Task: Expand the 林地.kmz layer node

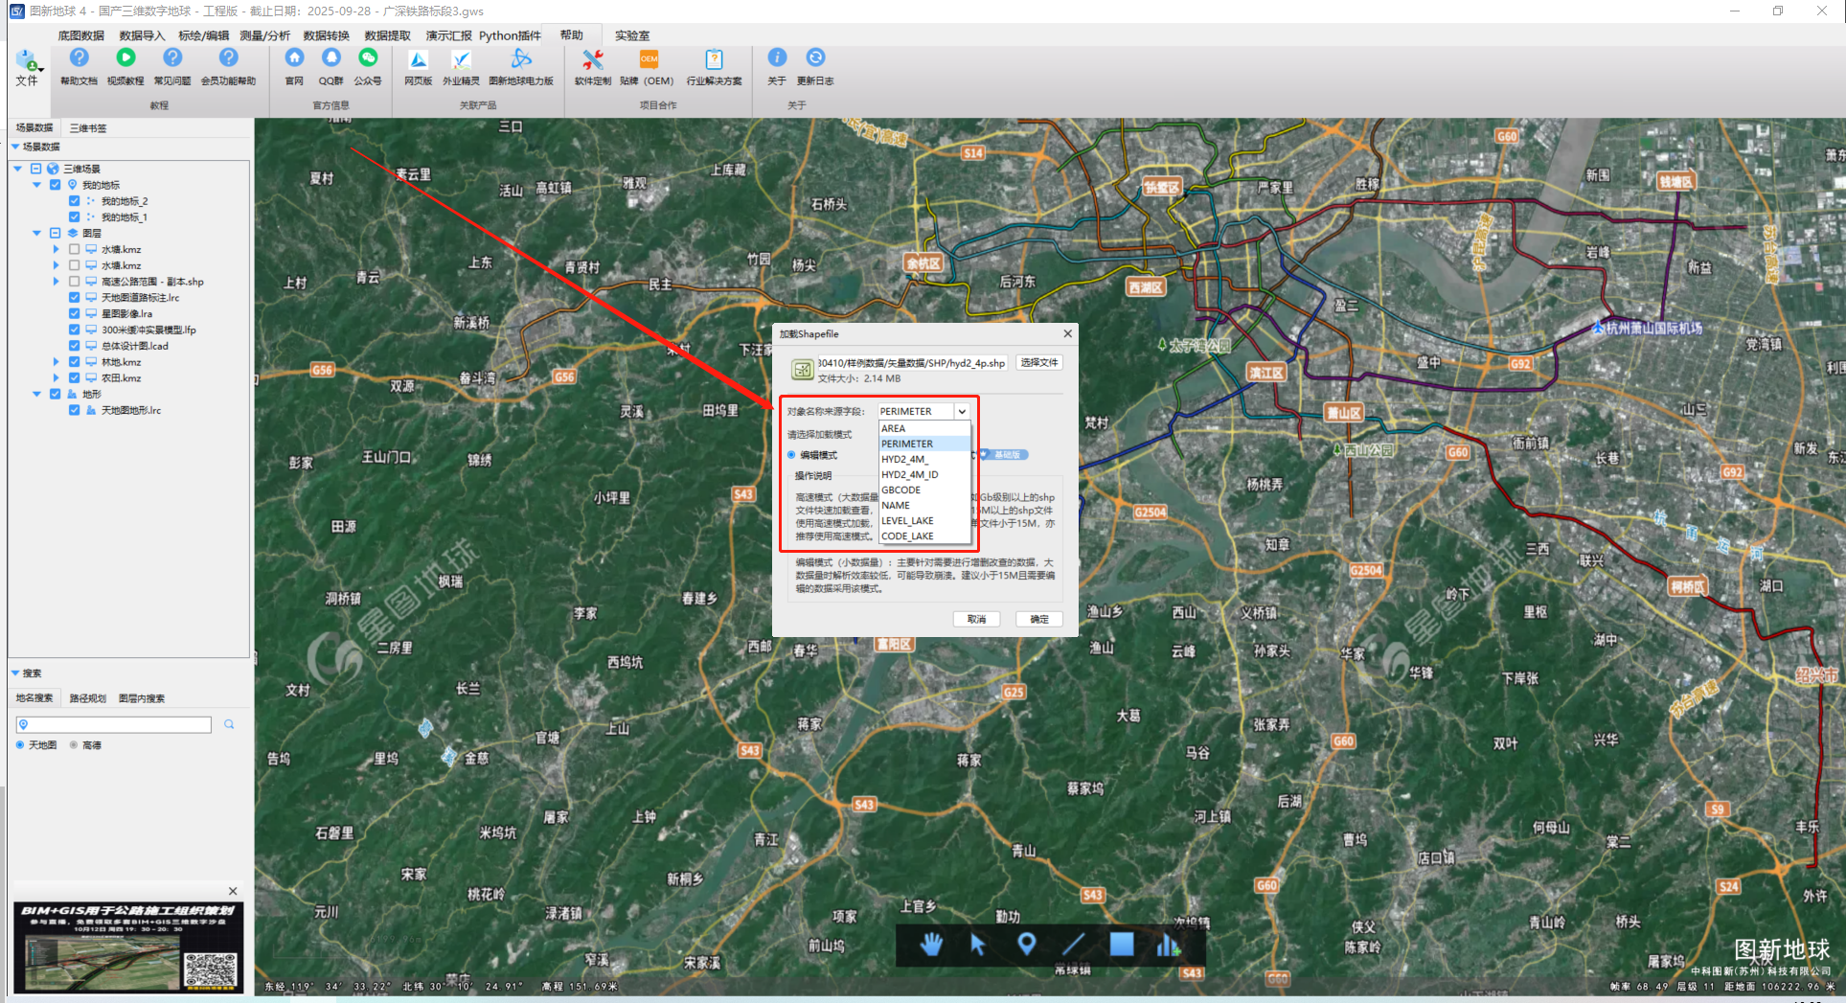Action: (x=56, y=362)
